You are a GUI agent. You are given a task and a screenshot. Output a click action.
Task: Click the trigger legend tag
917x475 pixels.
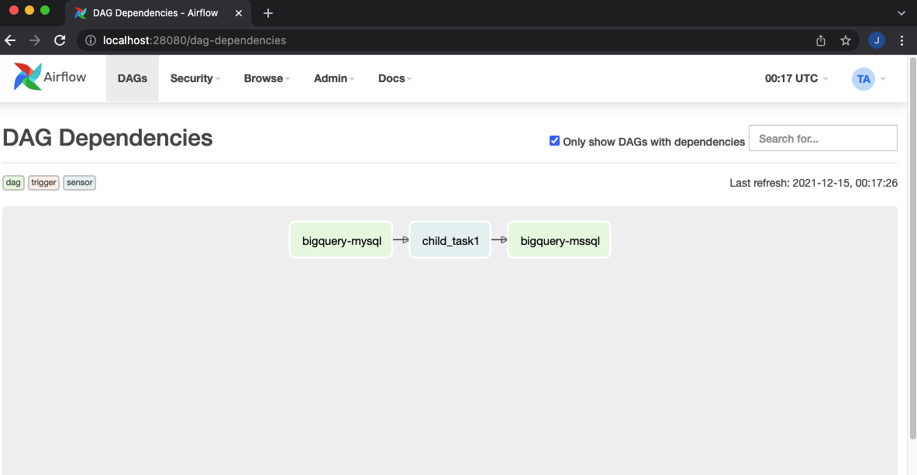(44, 183)
